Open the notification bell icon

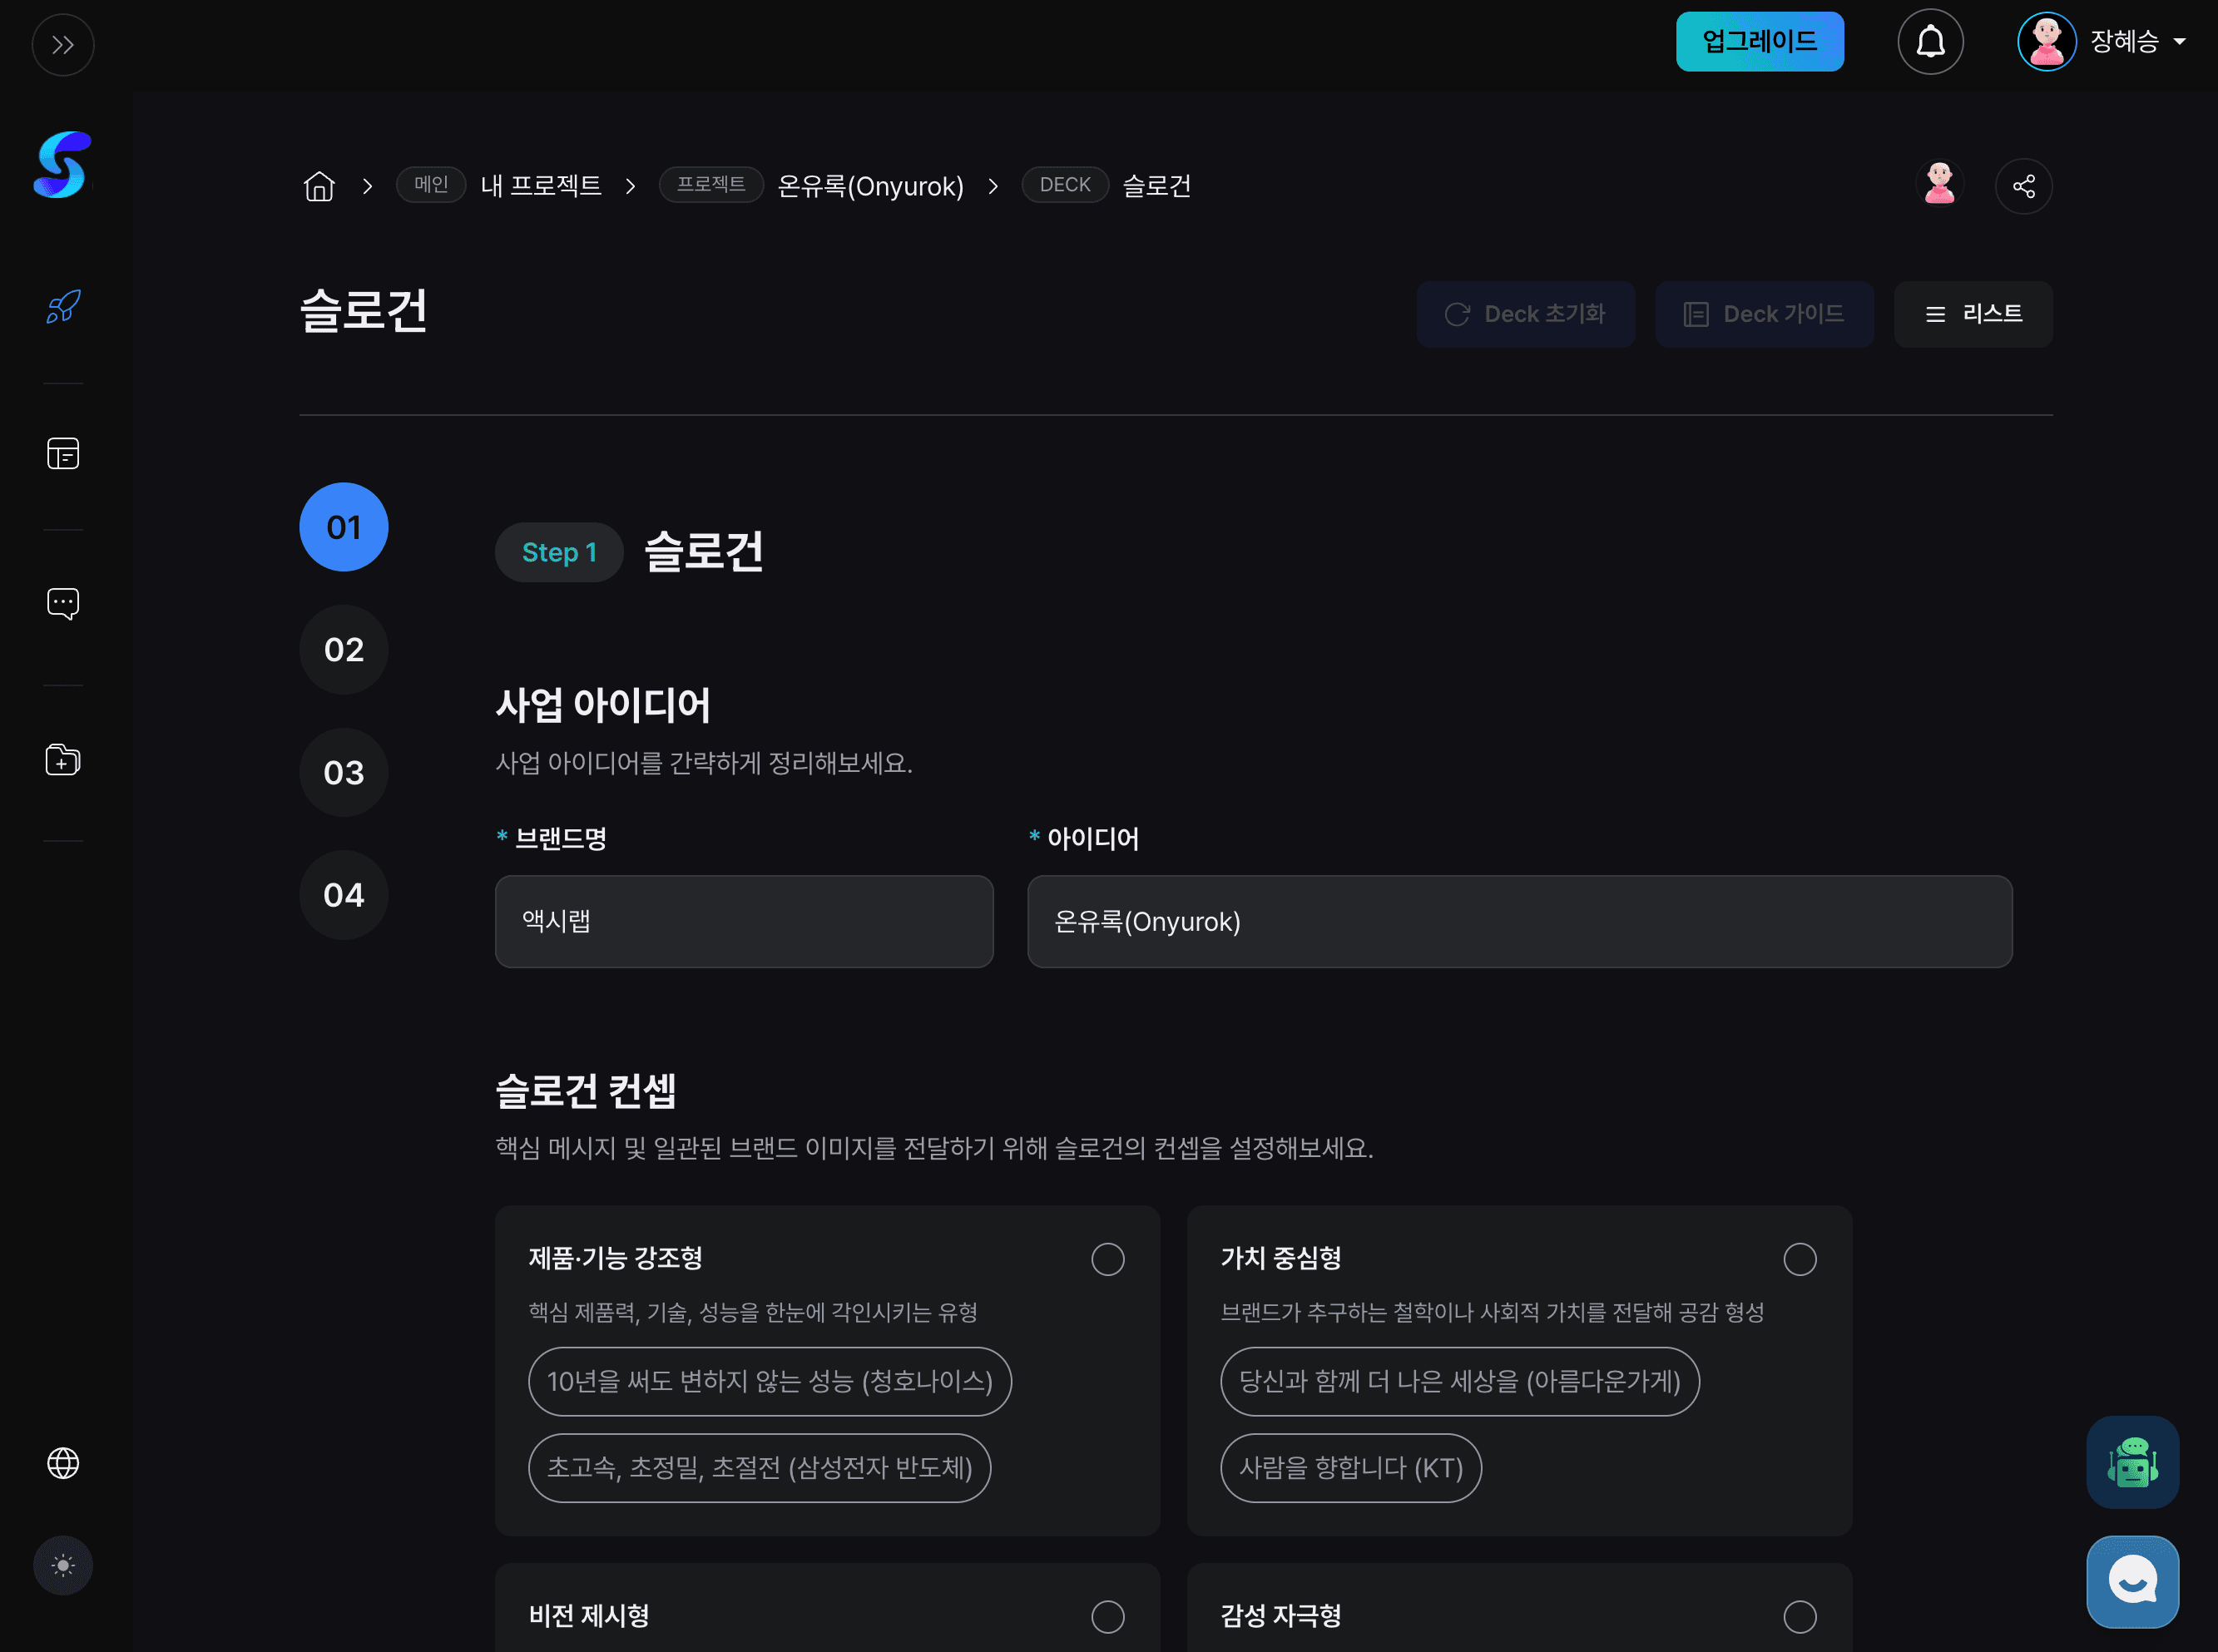(1930, 41)
